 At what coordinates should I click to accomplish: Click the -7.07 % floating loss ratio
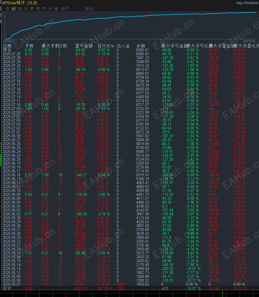[x=193, y=108]
